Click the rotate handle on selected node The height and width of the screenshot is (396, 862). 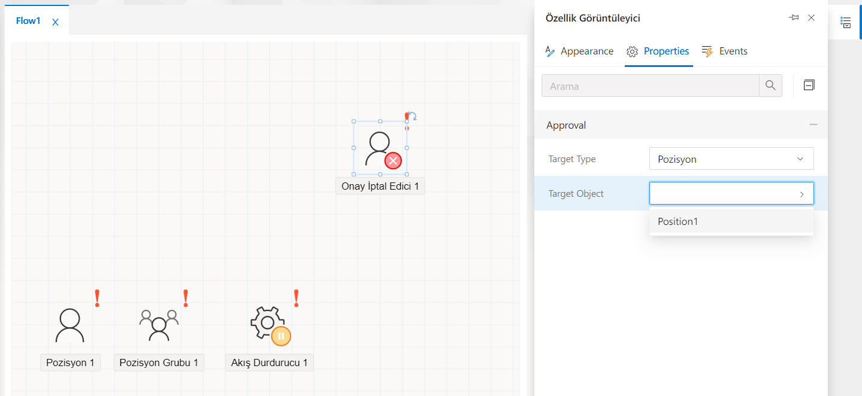pos(412,116)
